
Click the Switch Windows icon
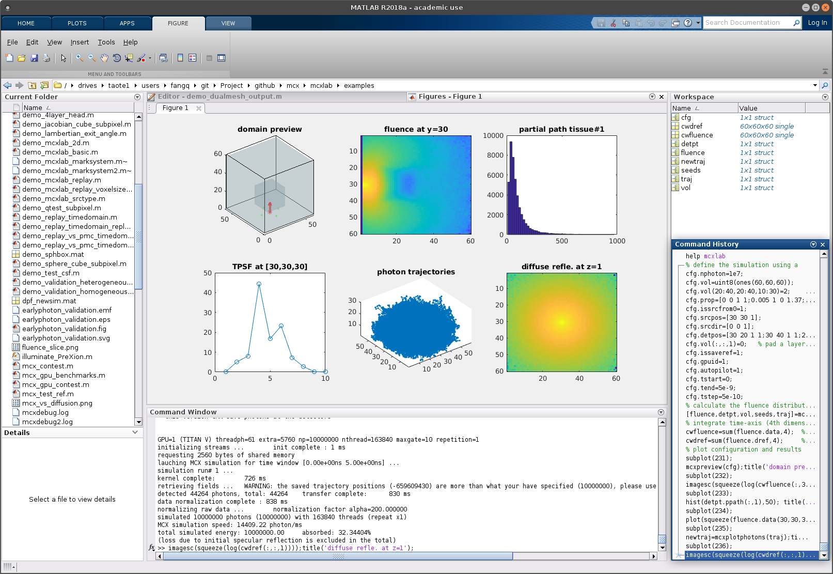(x=675, y=23)
